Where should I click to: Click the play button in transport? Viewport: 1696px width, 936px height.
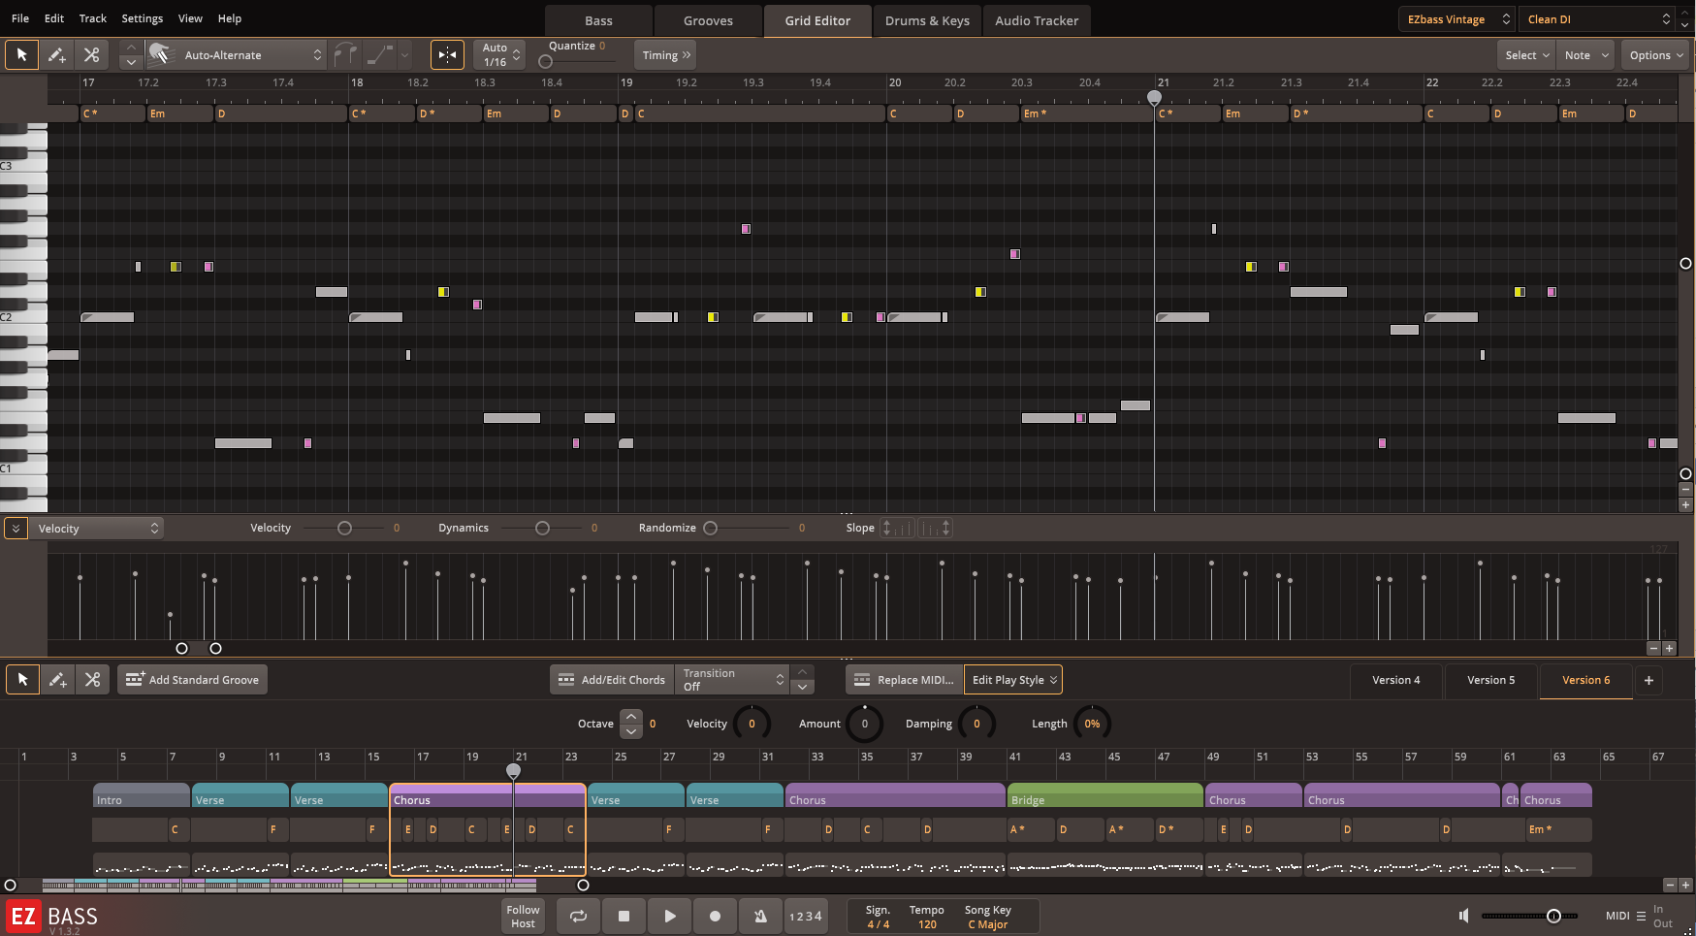[x=669, y=916]
